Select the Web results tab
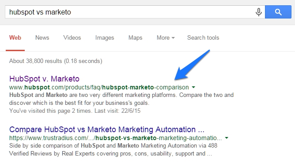The width and height of the screenshot is (295, 163). pos(15,38)
